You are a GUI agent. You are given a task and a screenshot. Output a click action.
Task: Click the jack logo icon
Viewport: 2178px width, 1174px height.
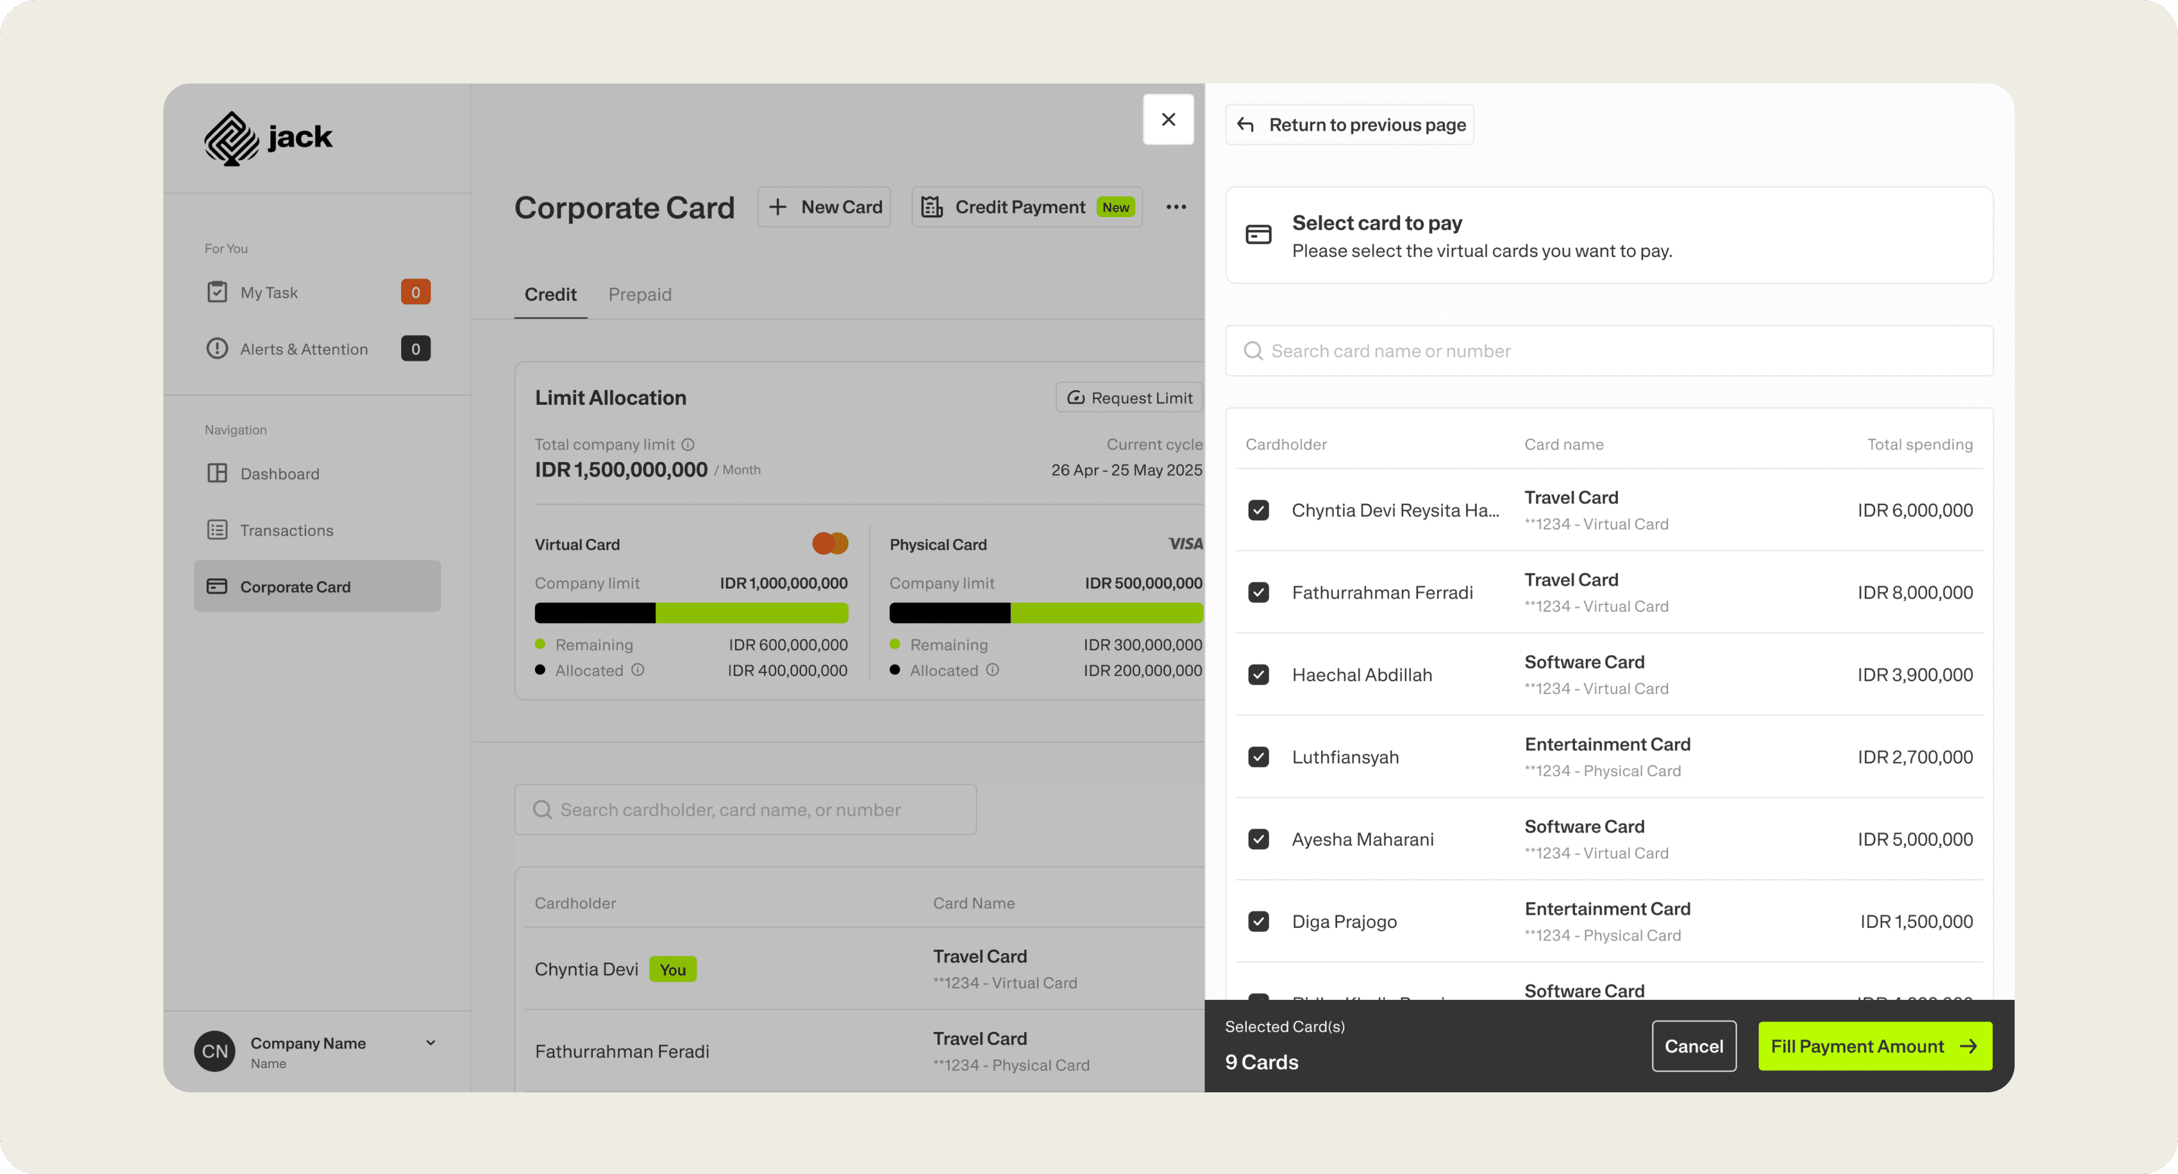[x=231, y=138]
